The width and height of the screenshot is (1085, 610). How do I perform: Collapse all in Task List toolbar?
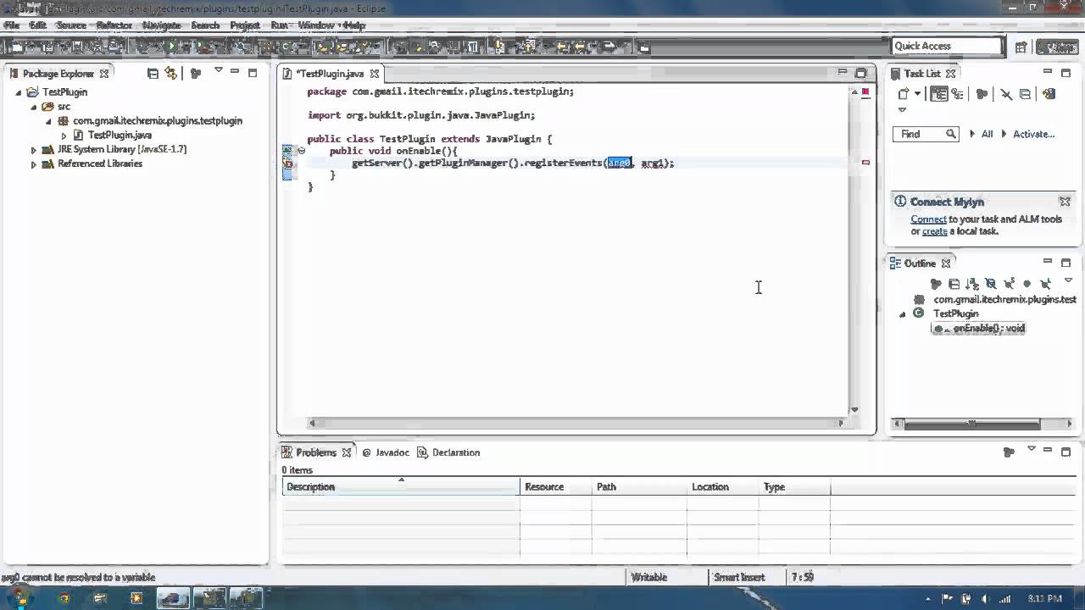[x=1025, y=94]
